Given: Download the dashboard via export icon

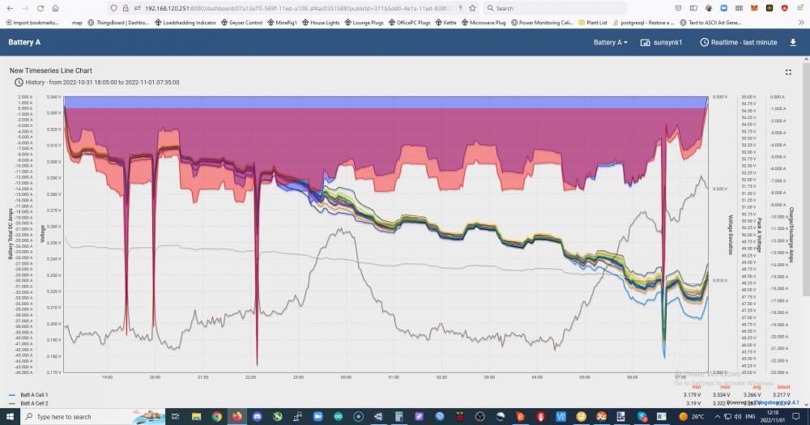Looking at the screenshot, I should [793, 42].
